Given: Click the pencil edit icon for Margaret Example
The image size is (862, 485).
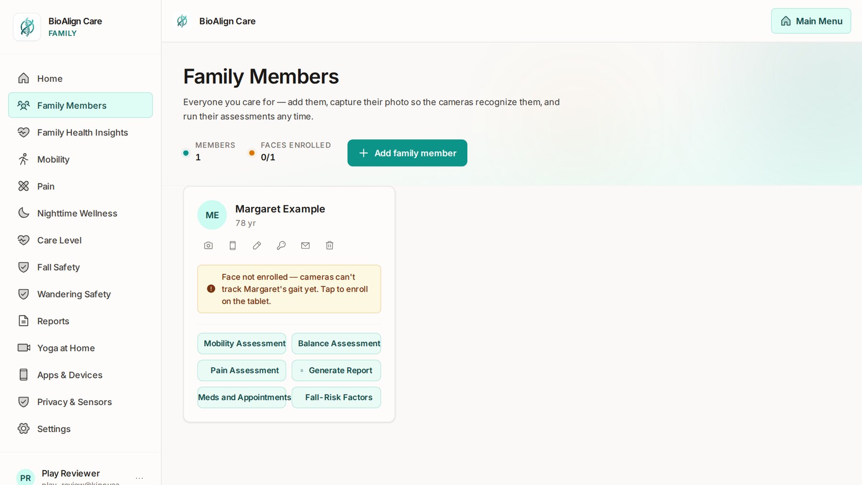Looking at the screenshot, I should point(257,246).
